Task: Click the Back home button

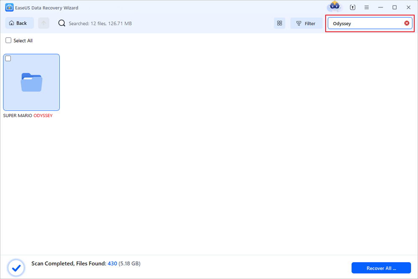Action: (20, 23)
